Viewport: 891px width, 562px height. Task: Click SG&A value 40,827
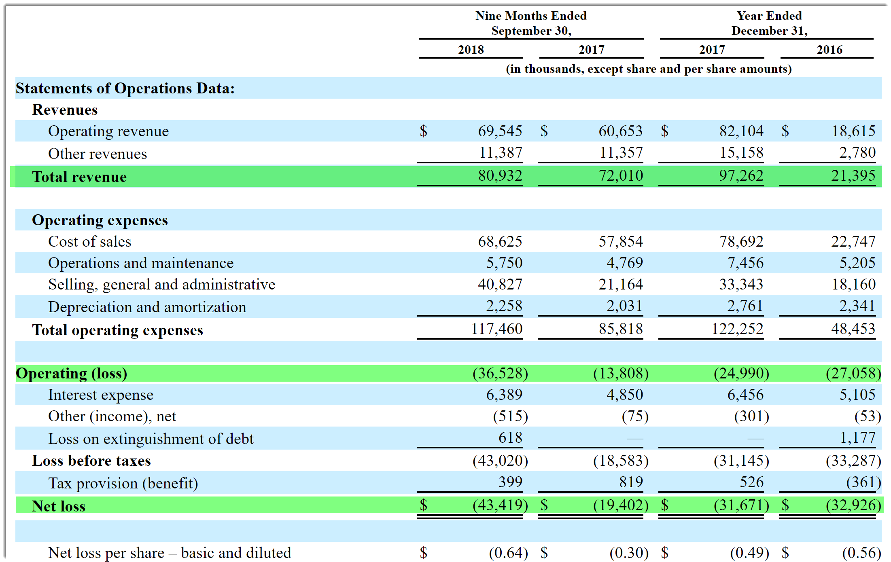(x=500, y=284)
